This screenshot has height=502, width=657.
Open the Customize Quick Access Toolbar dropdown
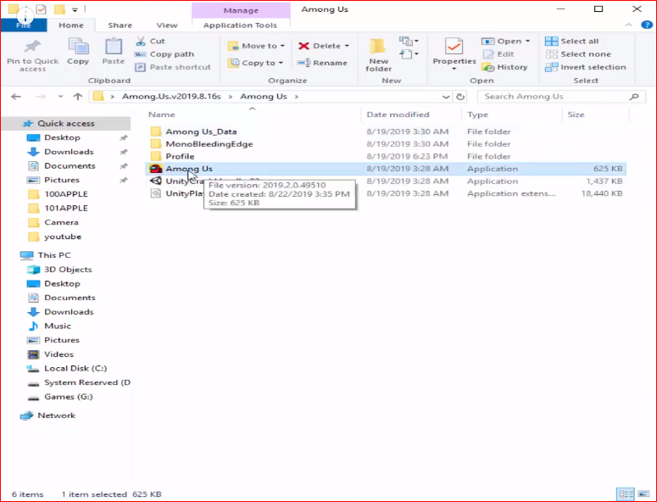[x=75, y=9]
